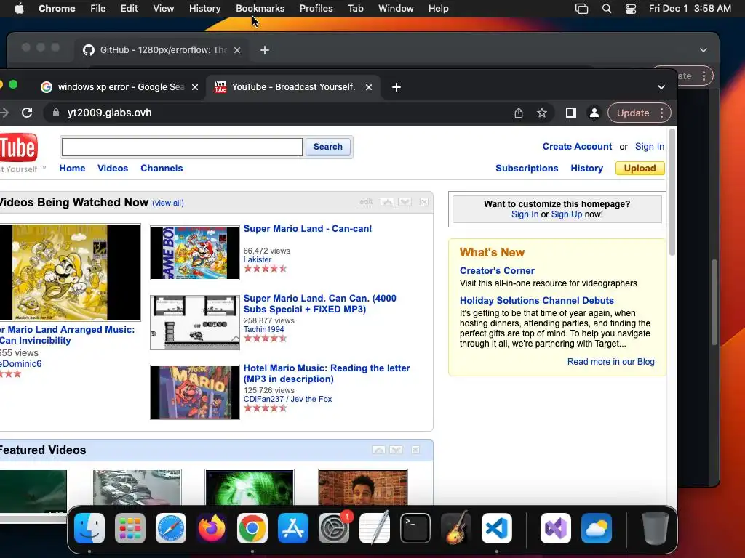Click the page vertical scrollbar
745x558 pixels.
(672, 192)
